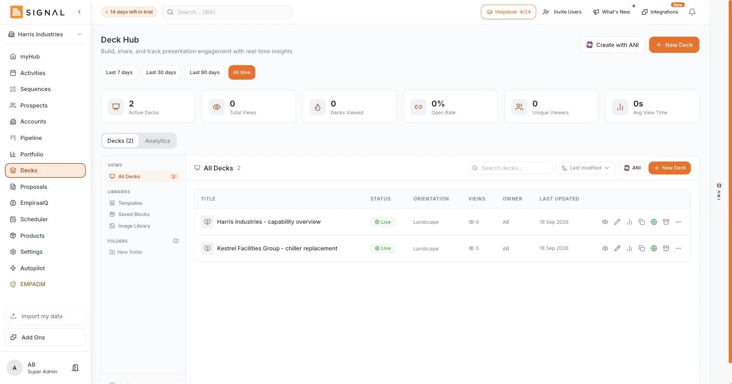Open the Templates library
732x384 pixels.
point(143,203)
